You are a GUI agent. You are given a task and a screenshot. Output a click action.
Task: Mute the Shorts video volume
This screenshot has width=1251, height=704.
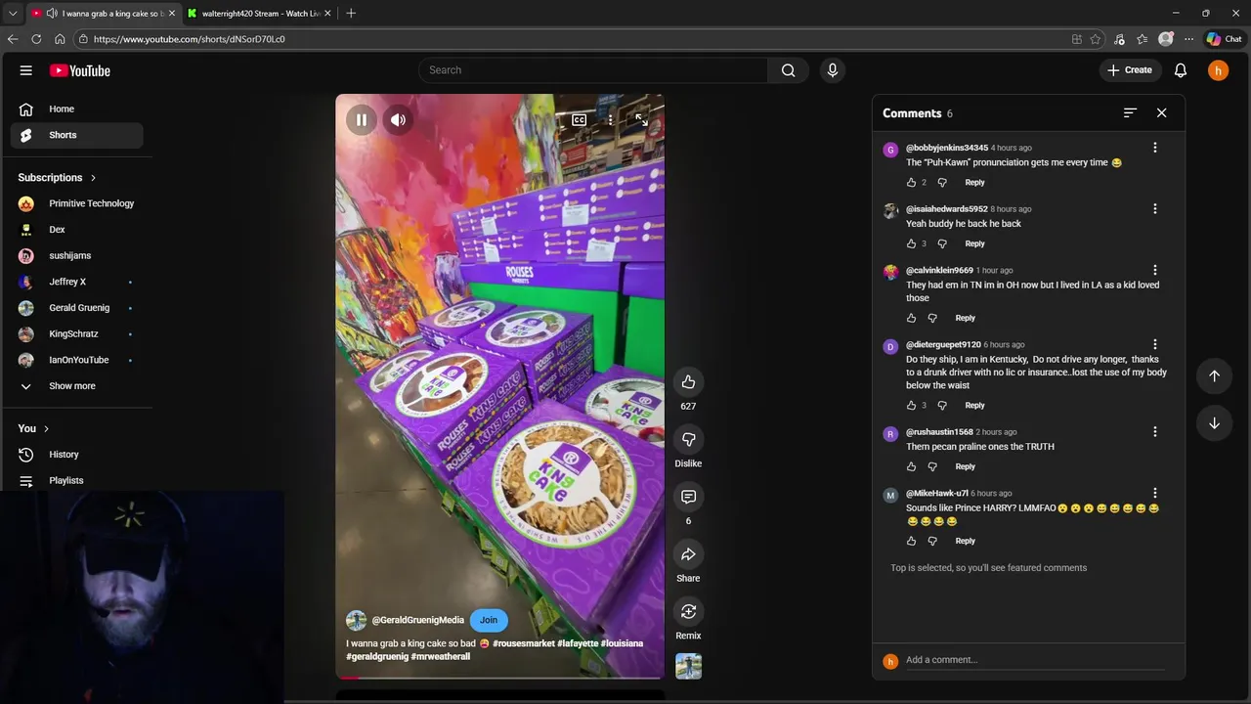pyautogui.click(x=398, y=120)
